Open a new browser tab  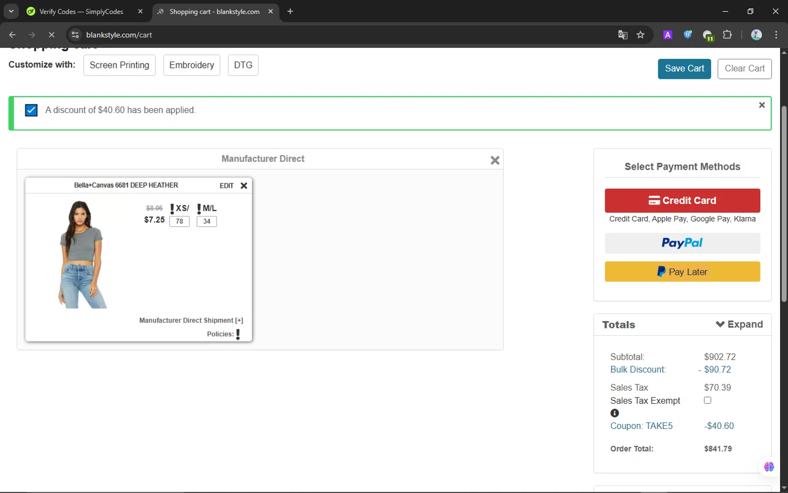[290, 12]
